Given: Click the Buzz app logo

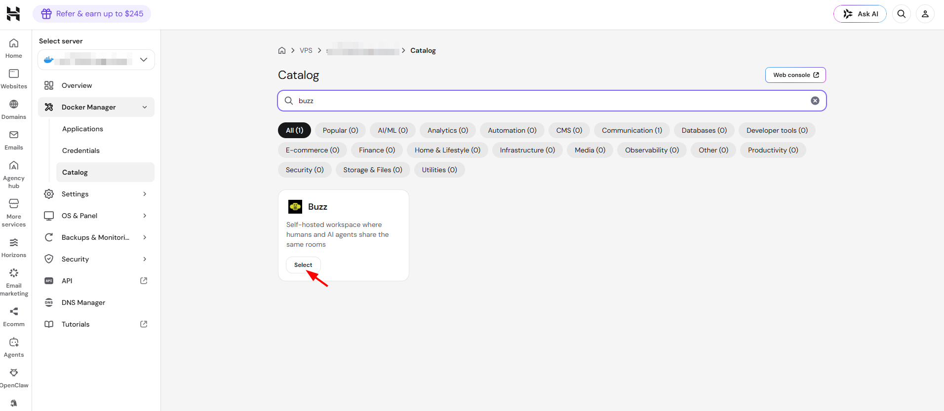Looking at the screenshot, I should coord(295,207).
